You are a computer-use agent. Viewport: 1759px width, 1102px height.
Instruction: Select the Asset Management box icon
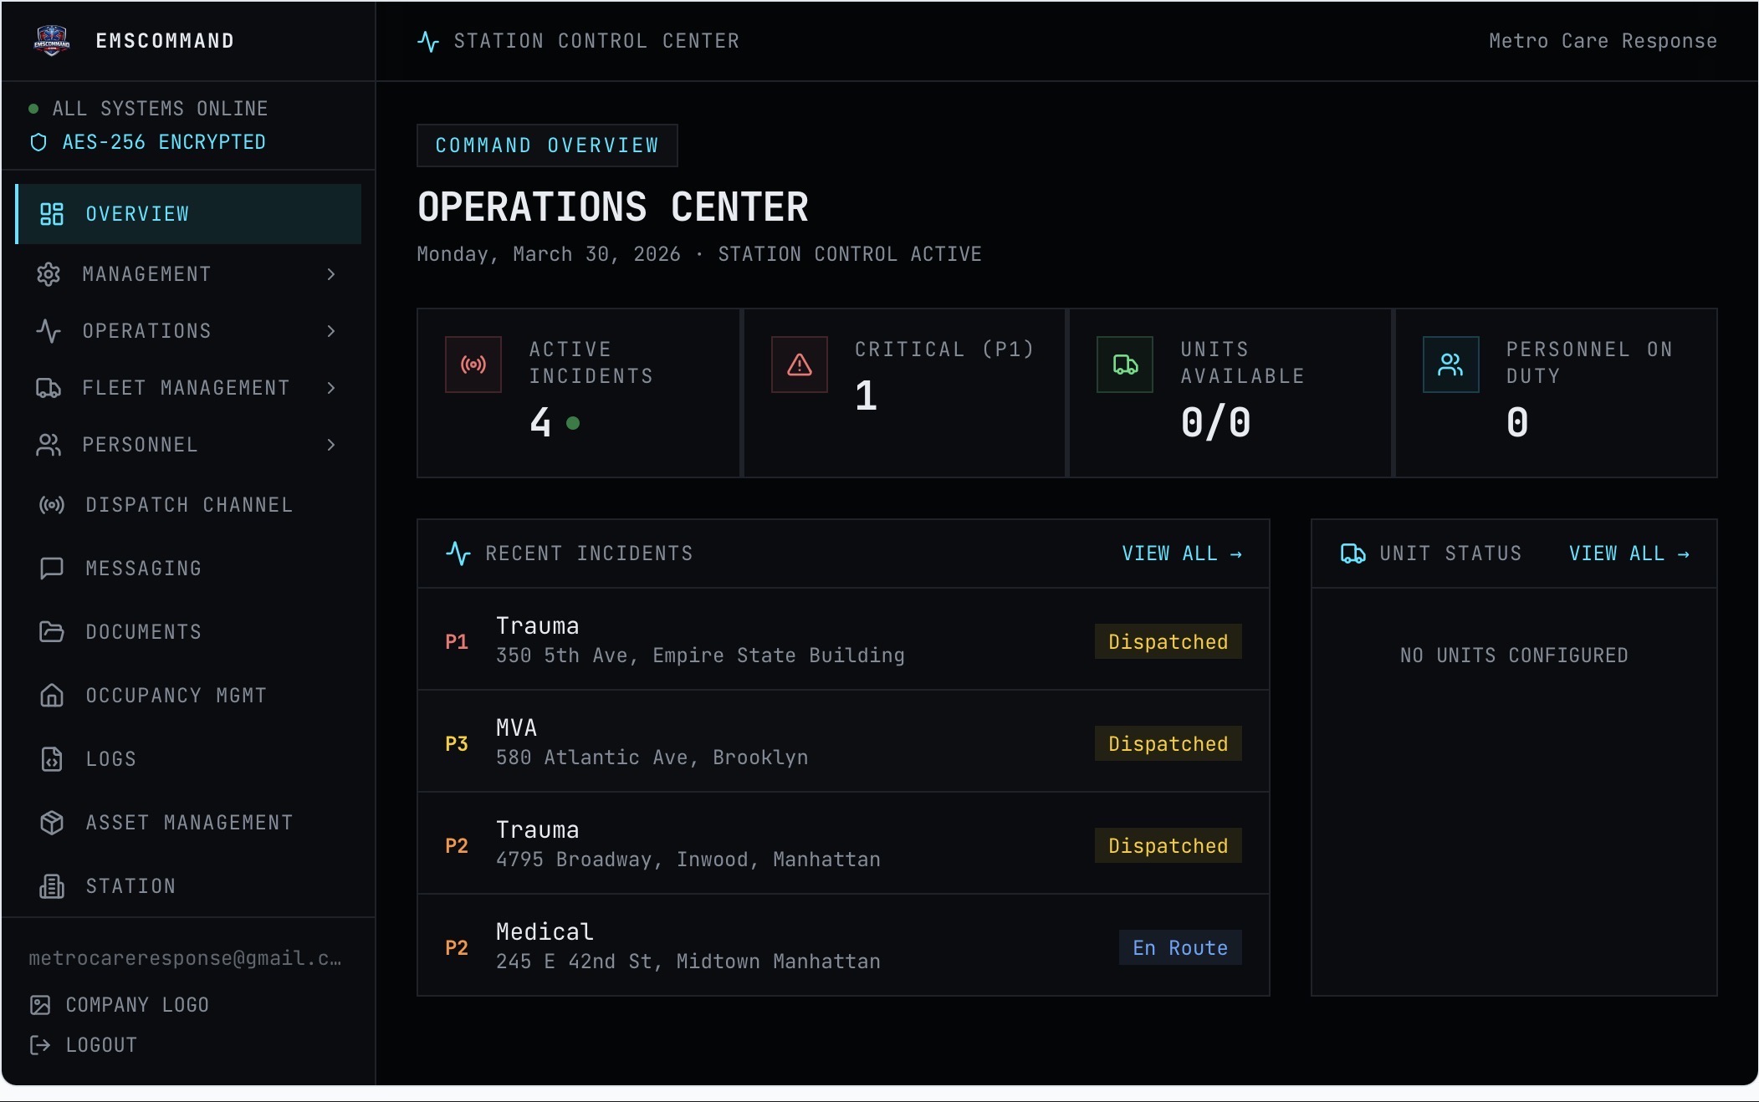point(50,823)
